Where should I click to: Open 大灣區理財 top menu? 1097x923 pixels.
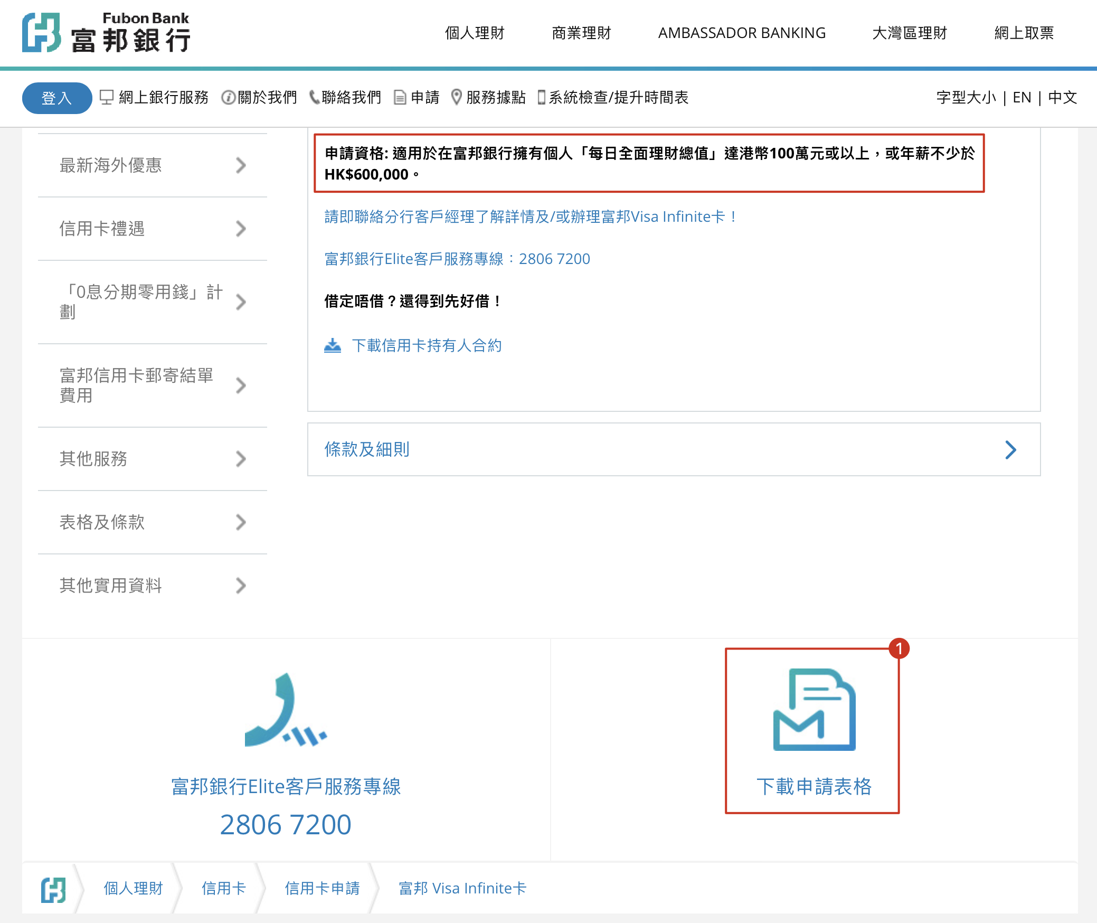point(910,33)
